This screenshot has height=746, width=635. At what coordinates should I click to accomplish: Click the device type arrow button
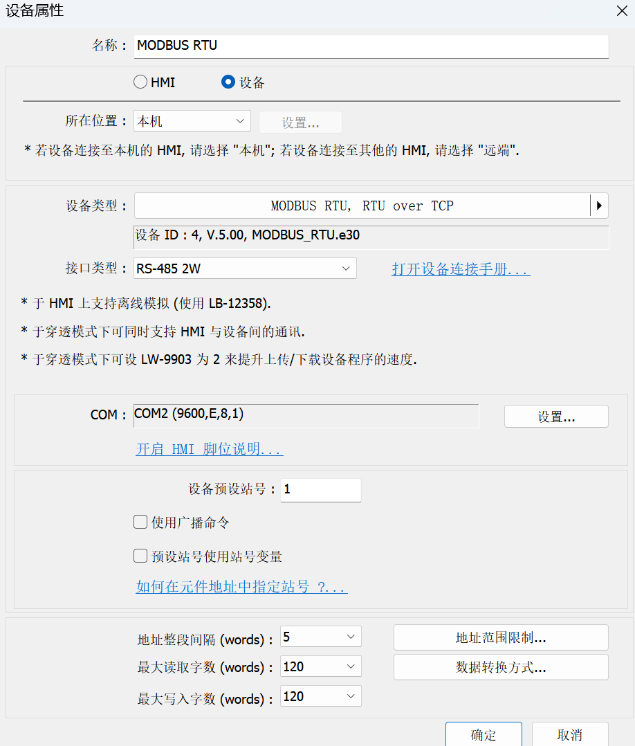(x=598, y=206)
